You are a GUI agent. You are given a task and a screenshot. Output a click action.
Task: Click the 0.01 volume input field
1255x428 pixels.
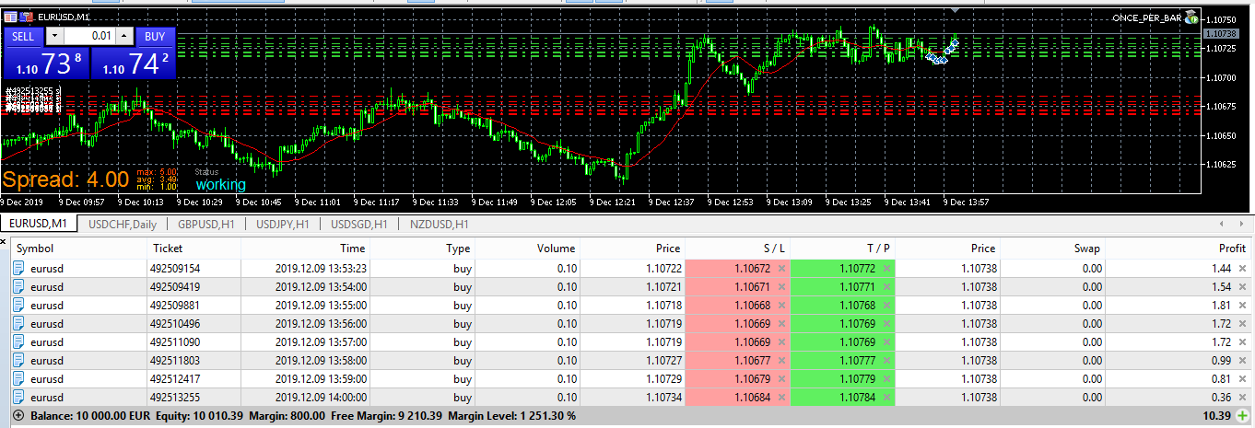coord(90,36)
